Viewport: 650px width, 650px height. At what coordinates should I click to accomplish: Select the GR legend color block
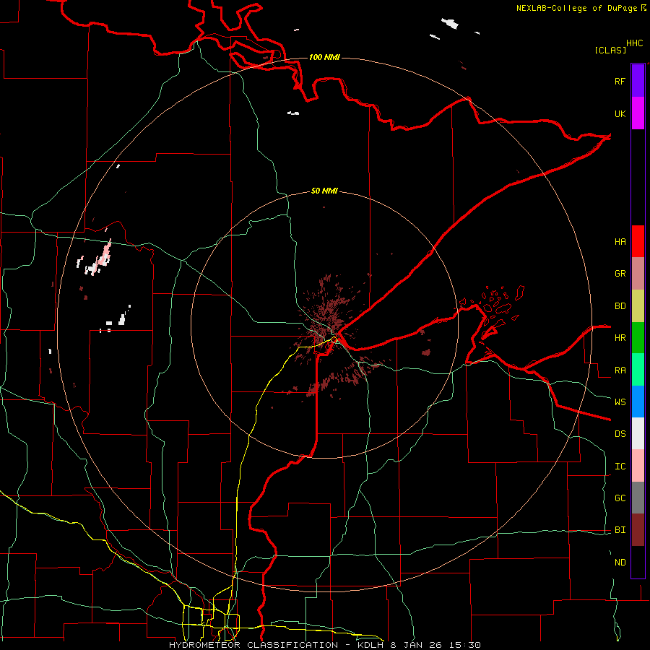pos(638,273)
